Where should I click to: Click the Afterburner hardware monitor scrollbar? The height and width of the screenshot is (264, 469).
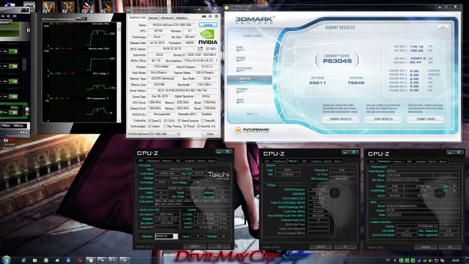pos(119,72)
